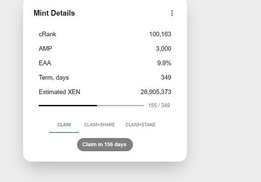
Task: Click the mint term progress bar
Action: [91, 105]
